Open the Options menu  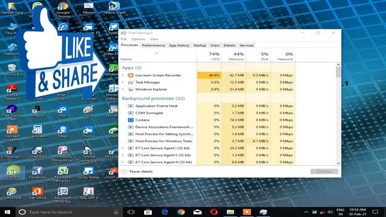click(x=138, y=39)
